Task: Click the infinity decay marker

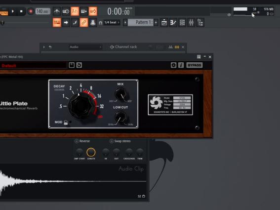Action: click(100, 117)
